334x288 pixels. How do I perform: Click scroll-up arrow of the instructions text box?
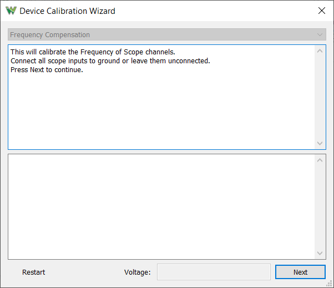coord(320,51)
